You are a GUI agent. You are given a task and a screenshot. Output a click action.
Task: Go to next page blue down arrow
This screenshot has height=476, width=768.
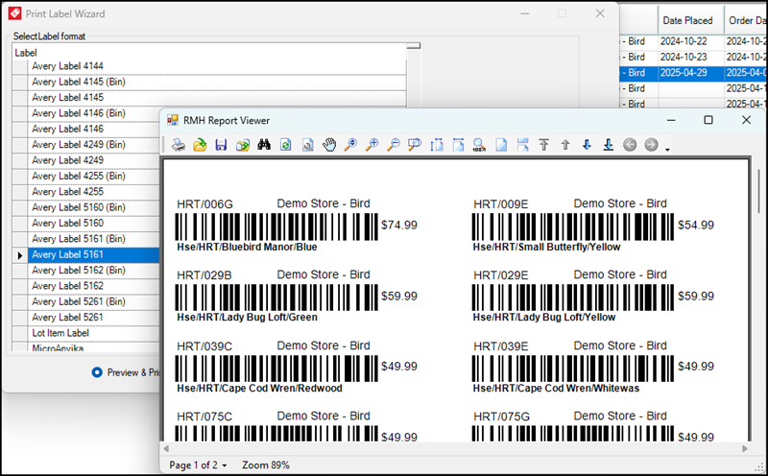click(587, 145)
